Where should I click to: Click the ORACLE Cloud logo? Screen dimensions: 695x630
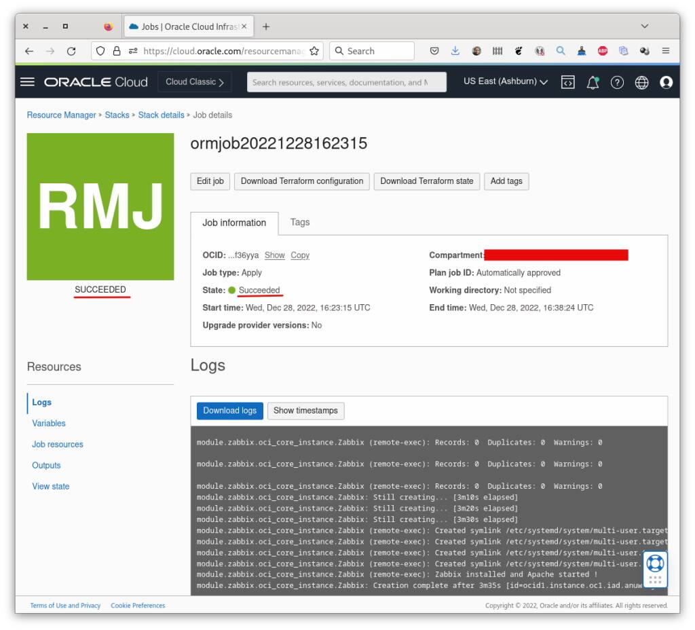(x=96, y=82)
